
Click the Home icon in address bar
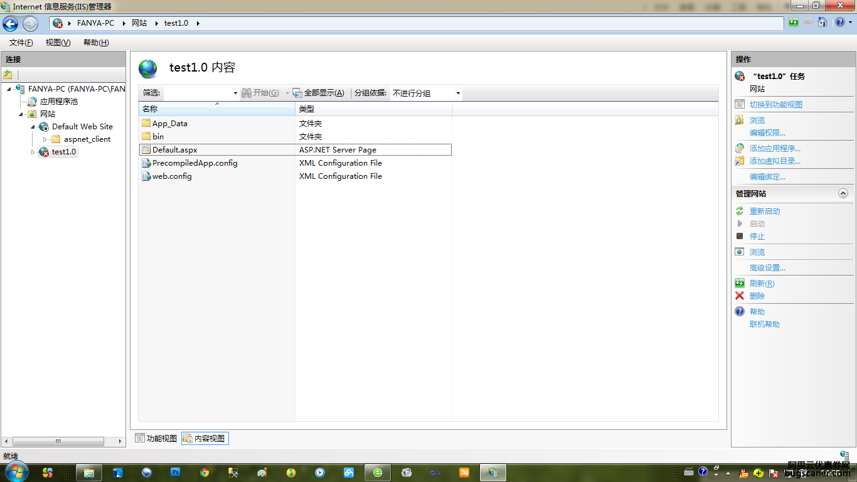[822, 23]
